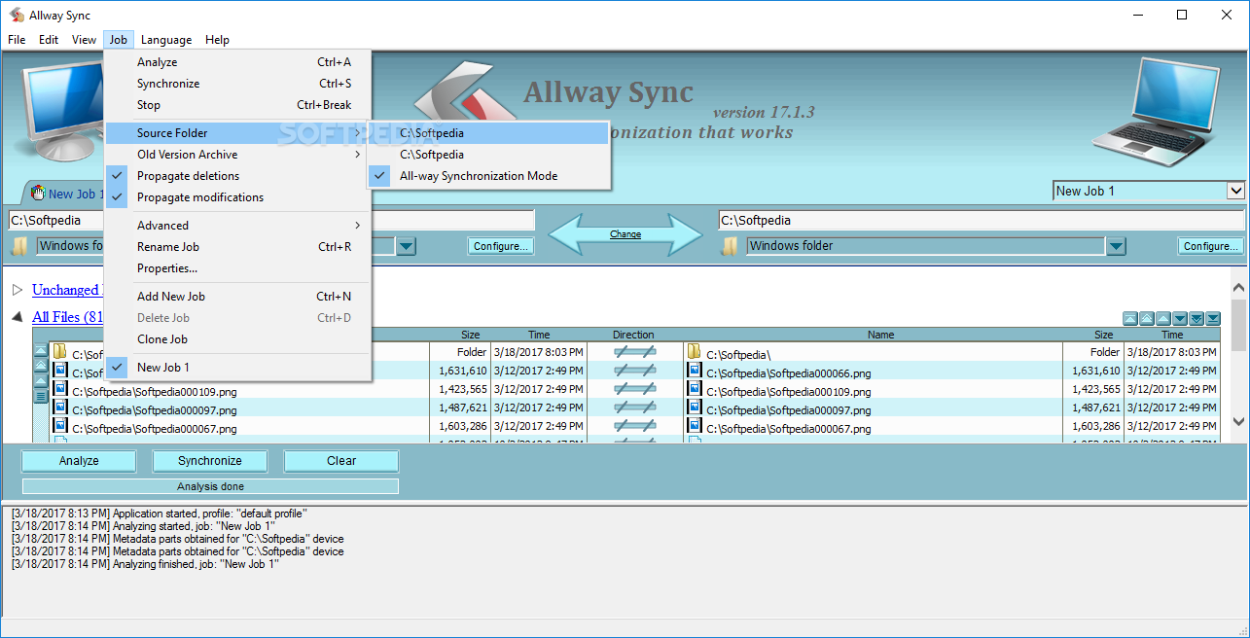1250x638 pixels.
Task: Click single up icon in left vertical strip
Action: point(41,381)
